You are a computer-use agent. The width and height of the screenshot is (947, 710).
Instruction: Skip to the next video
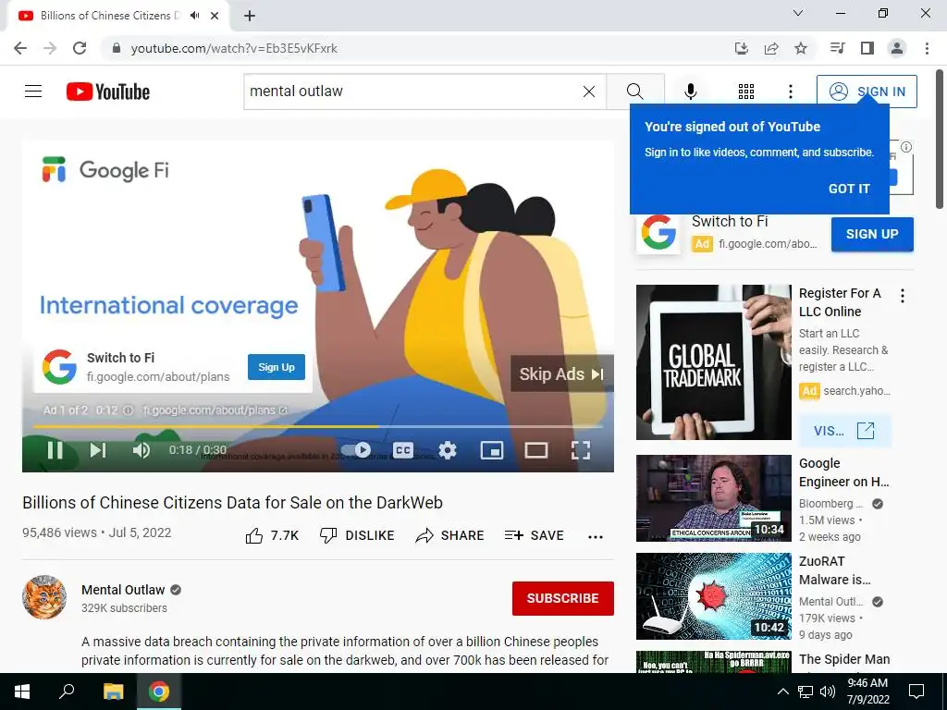click(98, 450)
